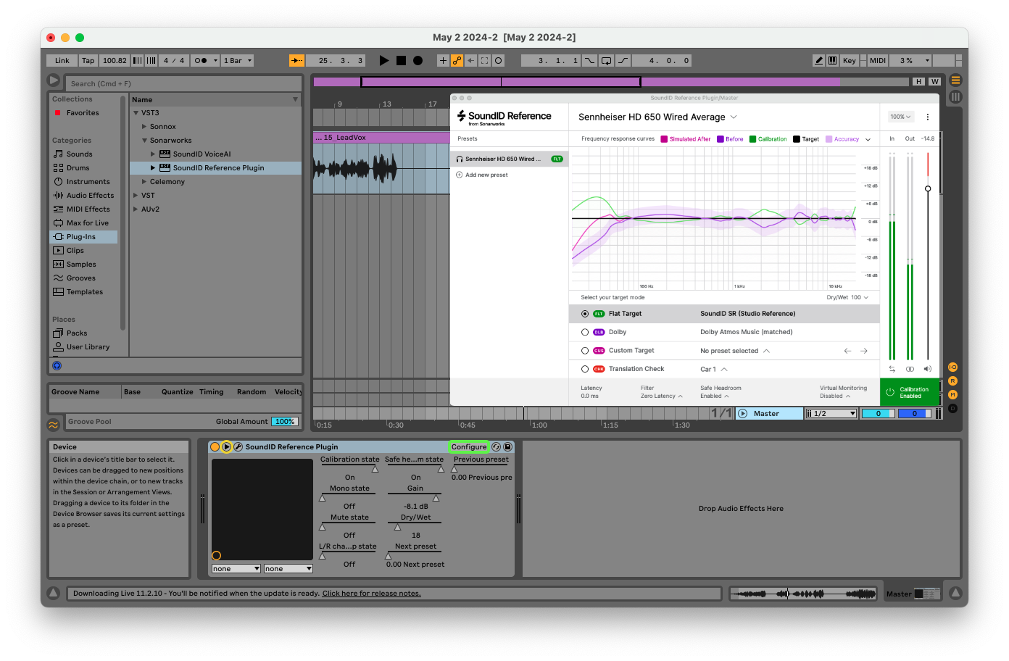The height and width of the screenshot is (661, 1009).
Task: Click the device Save Preset disk icon
Action: pyautogui.click(x=508, y=447)
